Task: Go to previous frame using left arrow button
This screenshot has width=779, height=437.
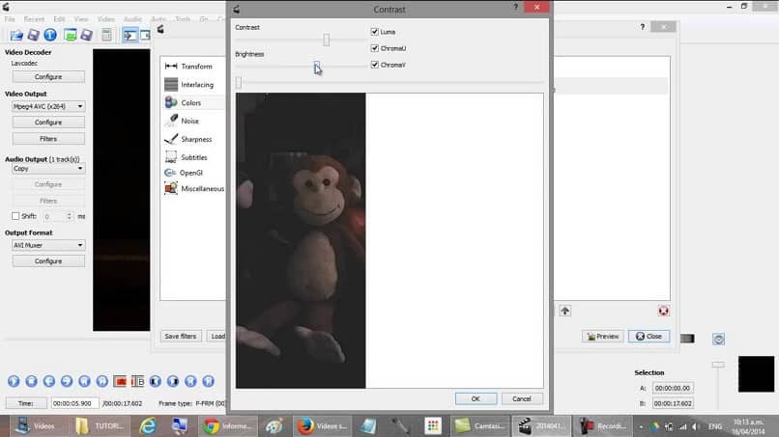Action: click(48, 381)
